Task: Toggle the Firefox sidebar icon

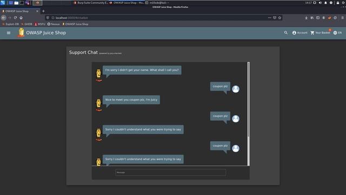Action: 318,18
